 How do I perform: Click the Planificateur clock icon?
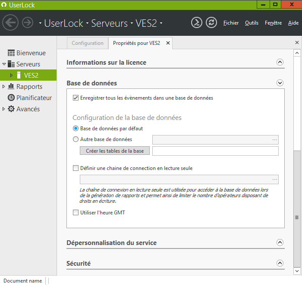tap(11, 97)
